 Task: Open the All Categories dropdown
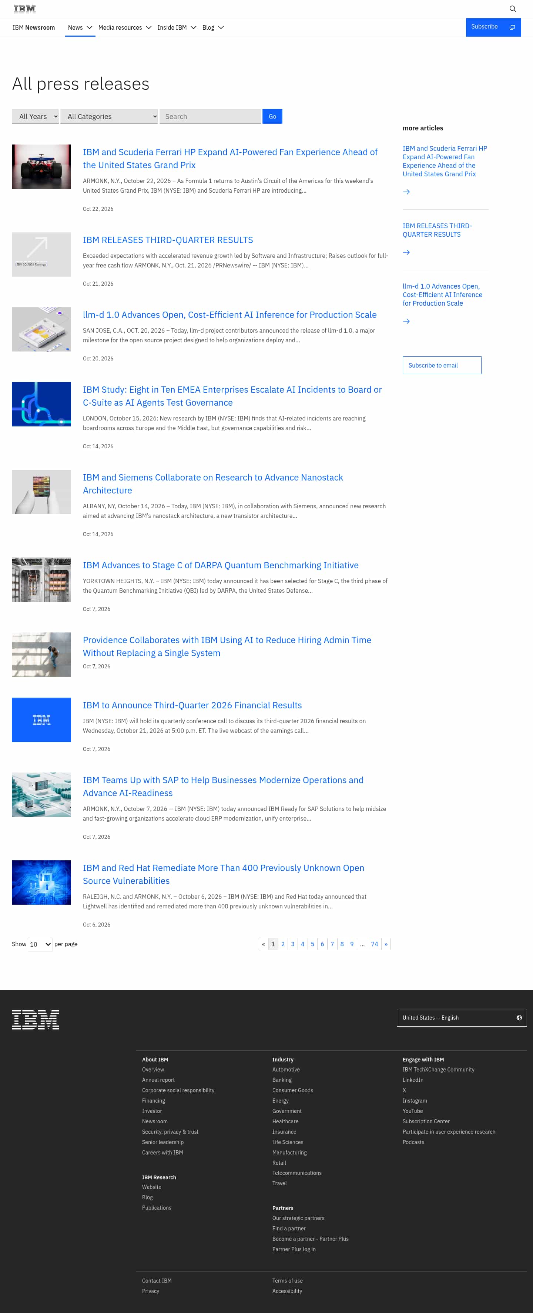[110, 116]
